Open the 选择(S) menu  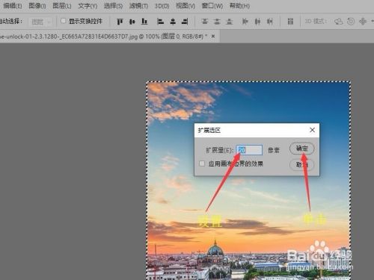point(113,6)
